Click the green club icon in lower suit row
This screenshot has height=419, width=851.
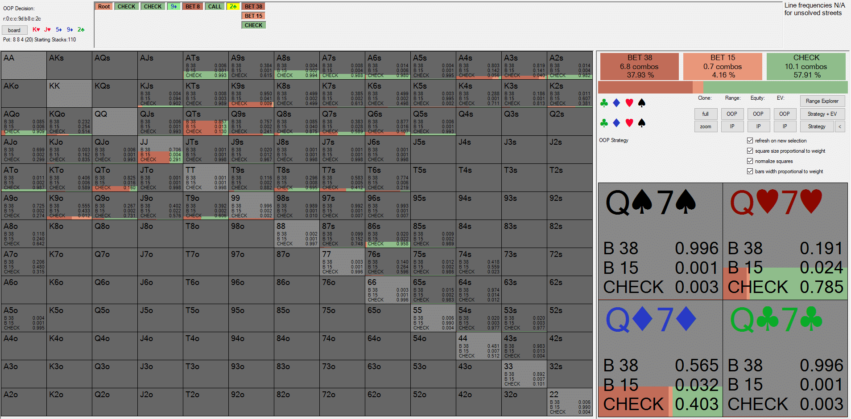pyautogui.click(x=604, y=123)
